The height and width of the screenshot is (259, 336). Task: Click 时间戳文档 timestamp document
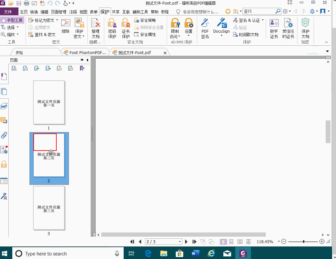tap(246, 35)
